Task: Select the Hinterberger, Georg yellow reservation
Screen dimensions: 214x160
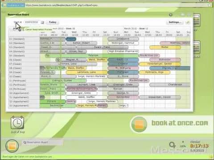Action: coord(160,64)
